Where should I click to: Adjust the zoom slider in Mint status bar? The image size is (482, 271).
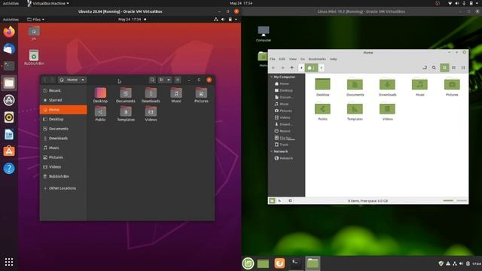455,201
